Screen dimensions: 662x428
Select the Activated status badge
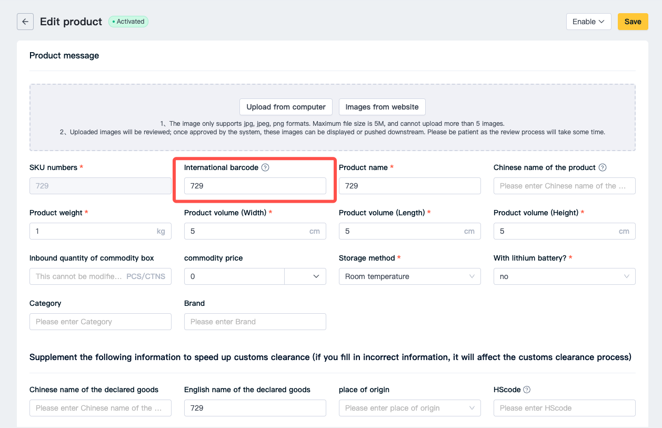[128, 22]
